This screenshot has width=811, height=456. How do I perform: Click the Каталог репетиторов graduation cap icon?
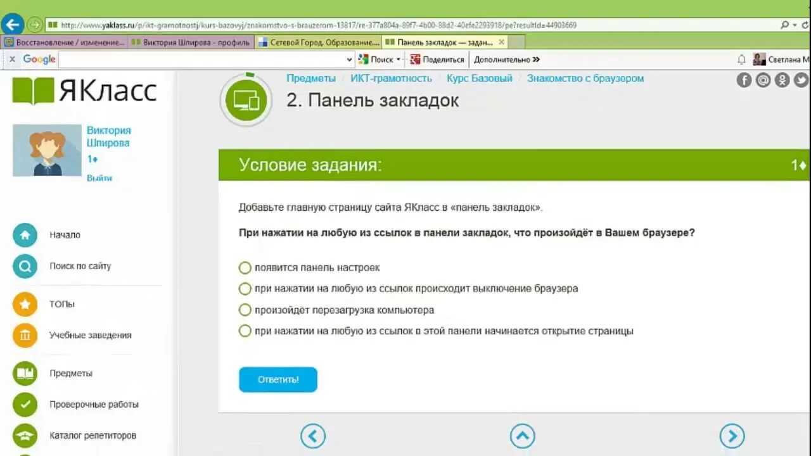point(25,436)
